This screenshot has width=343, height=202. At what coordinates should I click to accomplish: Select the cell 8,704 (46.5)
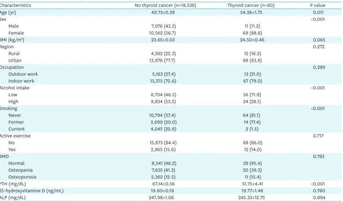click(163, 95)
